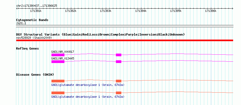Open lower GAD1 glutamate decarboxylase 1 link
Image resolution: width=241 pixels, height=105 pixels.
(88, 97)
